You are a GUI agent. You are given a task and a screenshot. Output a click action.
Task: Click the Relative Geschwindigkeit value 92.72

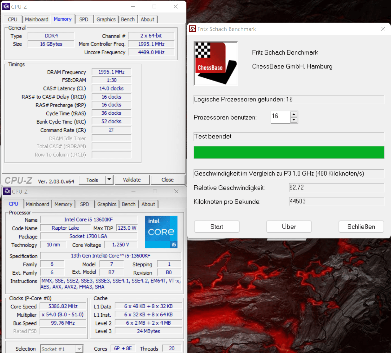[336, 187]
